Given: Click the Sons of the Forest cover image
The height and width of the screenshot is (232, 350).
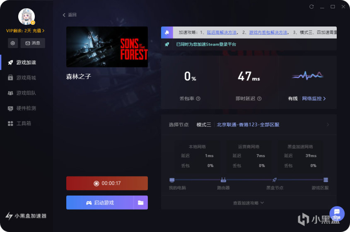Looking at the screenshot, I should point(107,47).
